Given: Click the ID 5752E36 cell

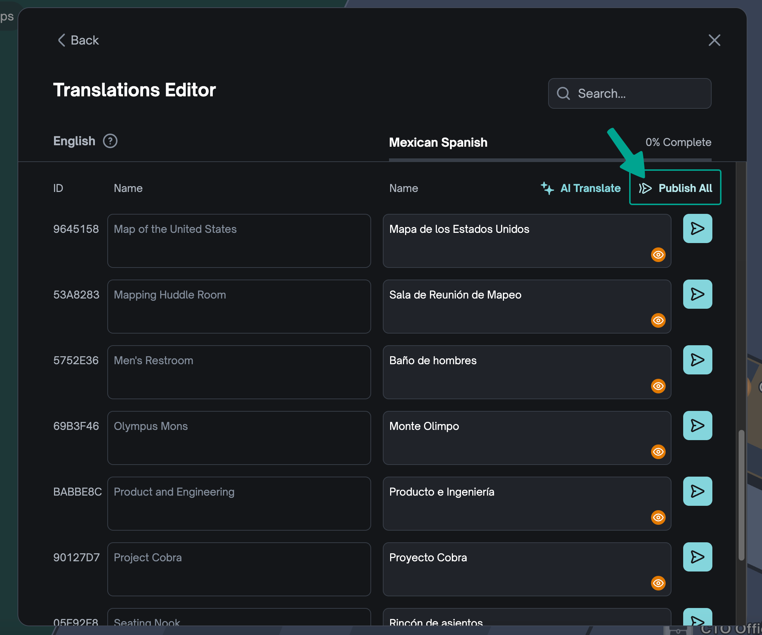Looking at the screenshot, I should [x=76, y=361].
